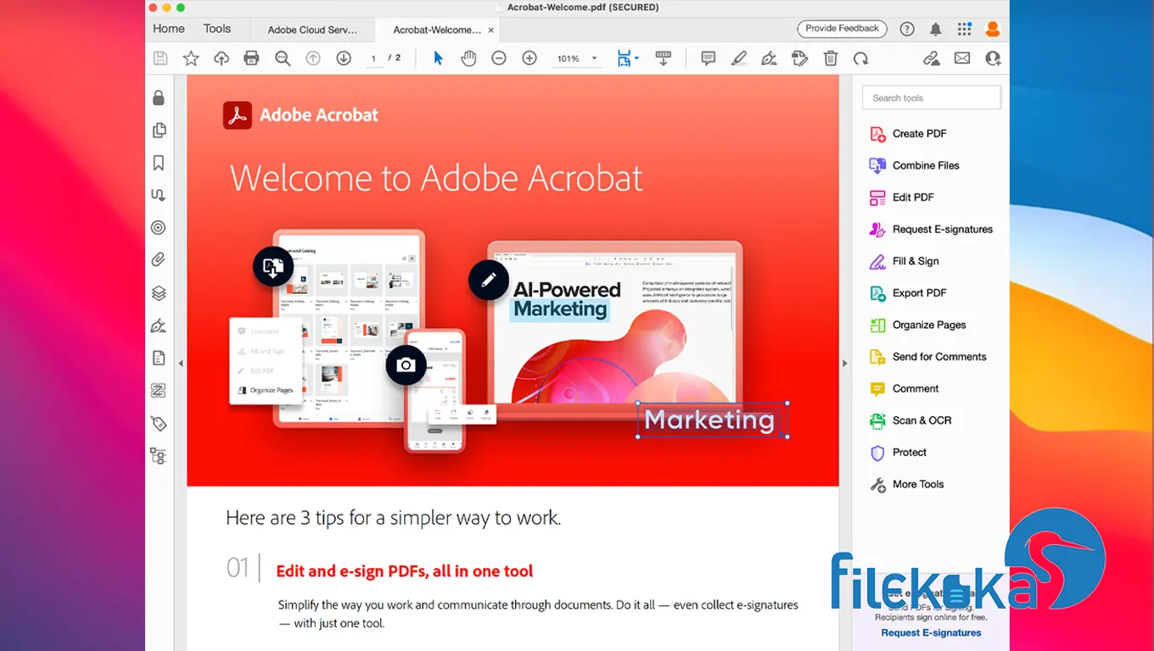Viewport: 1154px width, 651px height.
Task: Upload file to cloud icon
Action: point(221,58)
